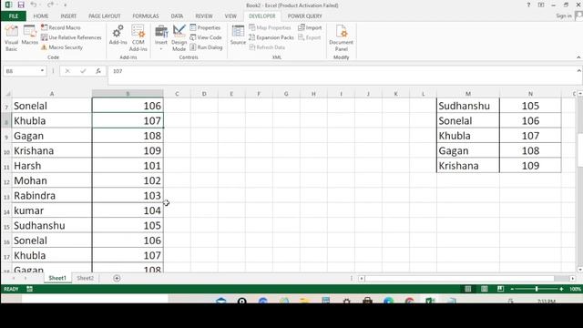Start Record Macro
This screenshot has height=328, width=583.
61,27
